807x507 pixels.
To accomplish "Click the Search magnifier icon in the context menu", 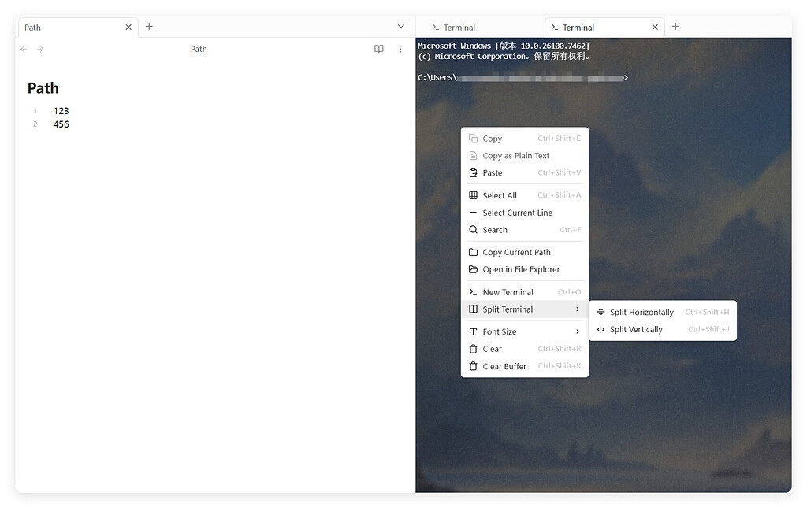I will tap(474, 230).
